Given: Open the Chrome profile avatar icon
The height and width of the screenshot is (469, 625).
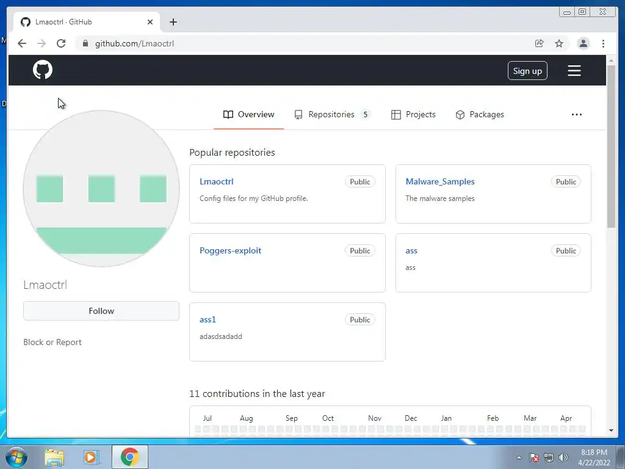Looking at the screenshot, I should [583, 43].
